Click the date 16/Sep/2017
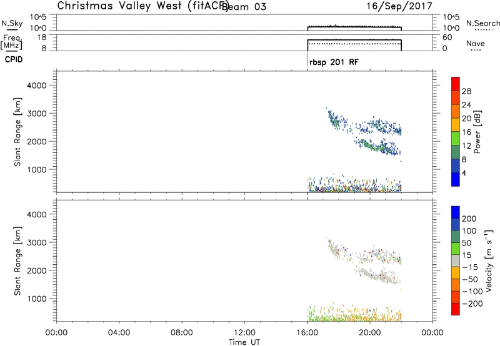500x346 pixels. (399, 6)
